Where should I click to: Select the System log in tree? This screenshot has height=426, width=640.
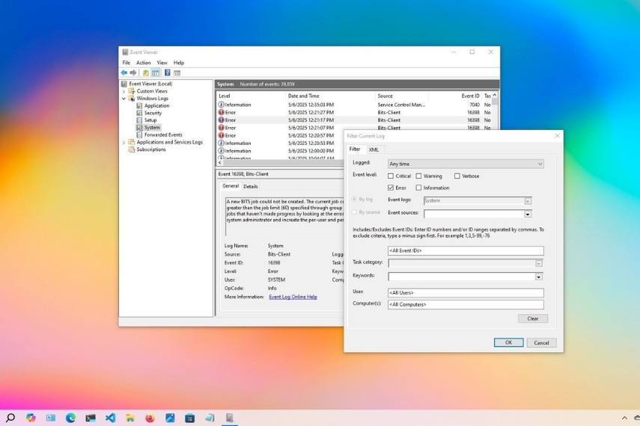tap(152, 128)
